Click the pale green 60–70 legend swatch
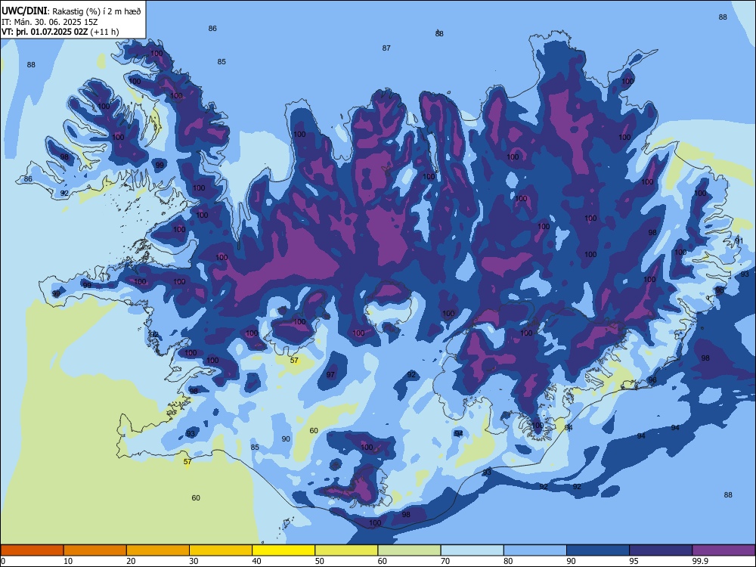 tap(409, 550)
